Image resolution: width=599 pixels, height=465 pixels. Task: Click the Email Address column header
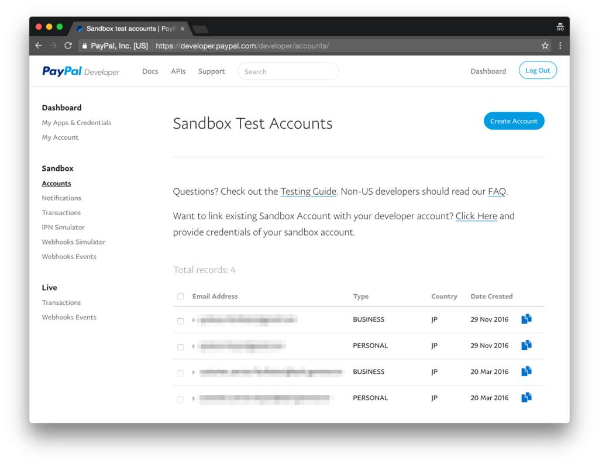215,297
